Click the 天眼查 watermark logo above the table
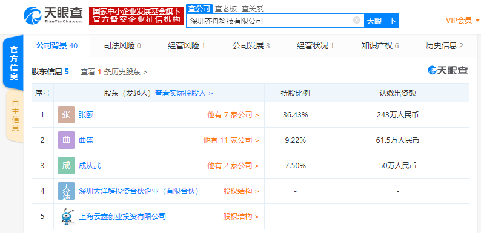The image size is (481, 233). coord(448,70)
